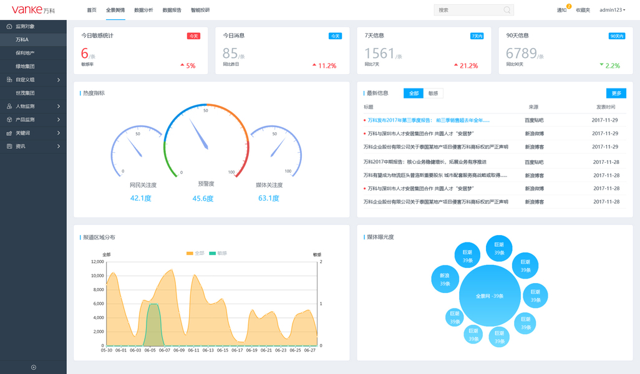This screenshot has width=640, height=374.
Task: Toggle the green 敏感 legend in 报道区域分布 chart
Action: click(x=218, y=253)
